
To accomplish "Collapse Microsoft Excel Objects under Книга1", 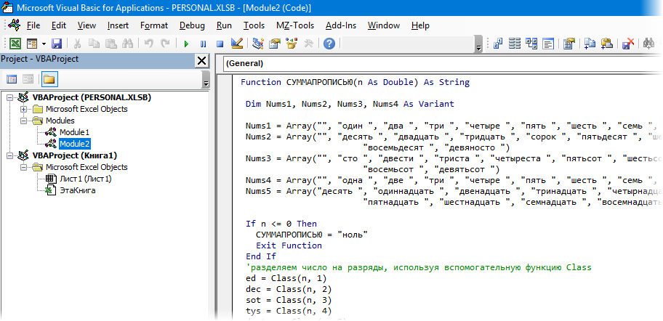I will [24, 167].
